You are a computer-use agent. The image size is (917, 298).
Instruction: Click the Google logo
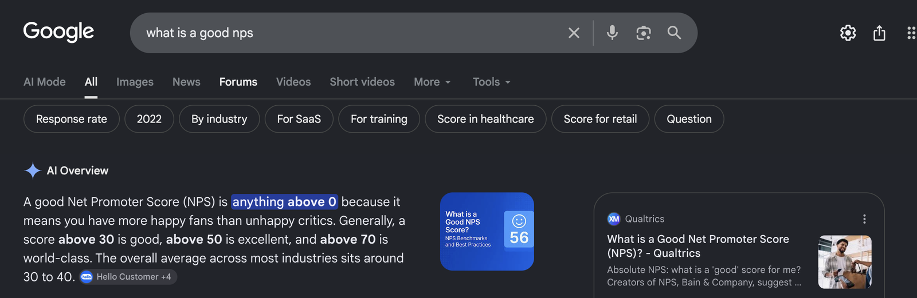point(58,32)
